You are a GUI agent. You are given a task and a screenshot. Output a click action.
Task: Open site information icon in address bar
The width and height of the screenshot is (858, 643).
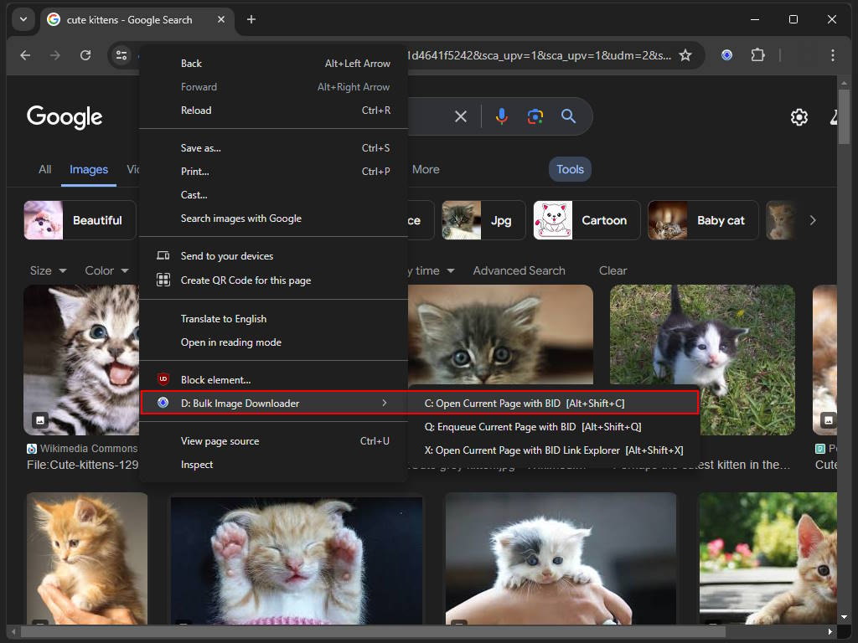(121, 55)
